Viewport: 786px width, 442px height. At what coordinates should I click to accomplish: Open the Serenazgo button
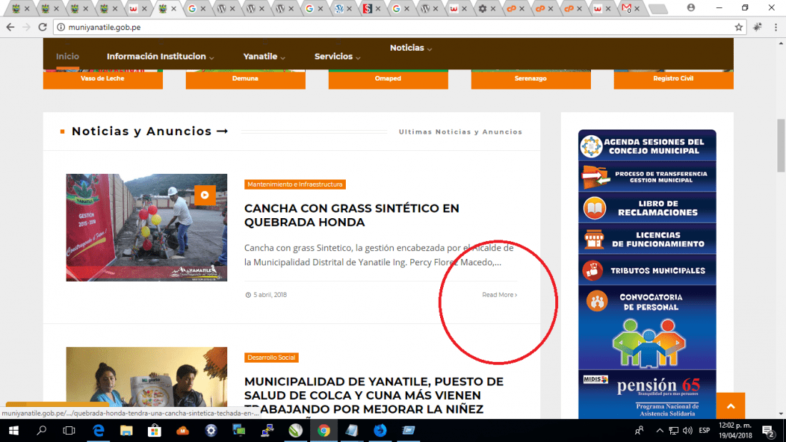pos(531,79)
